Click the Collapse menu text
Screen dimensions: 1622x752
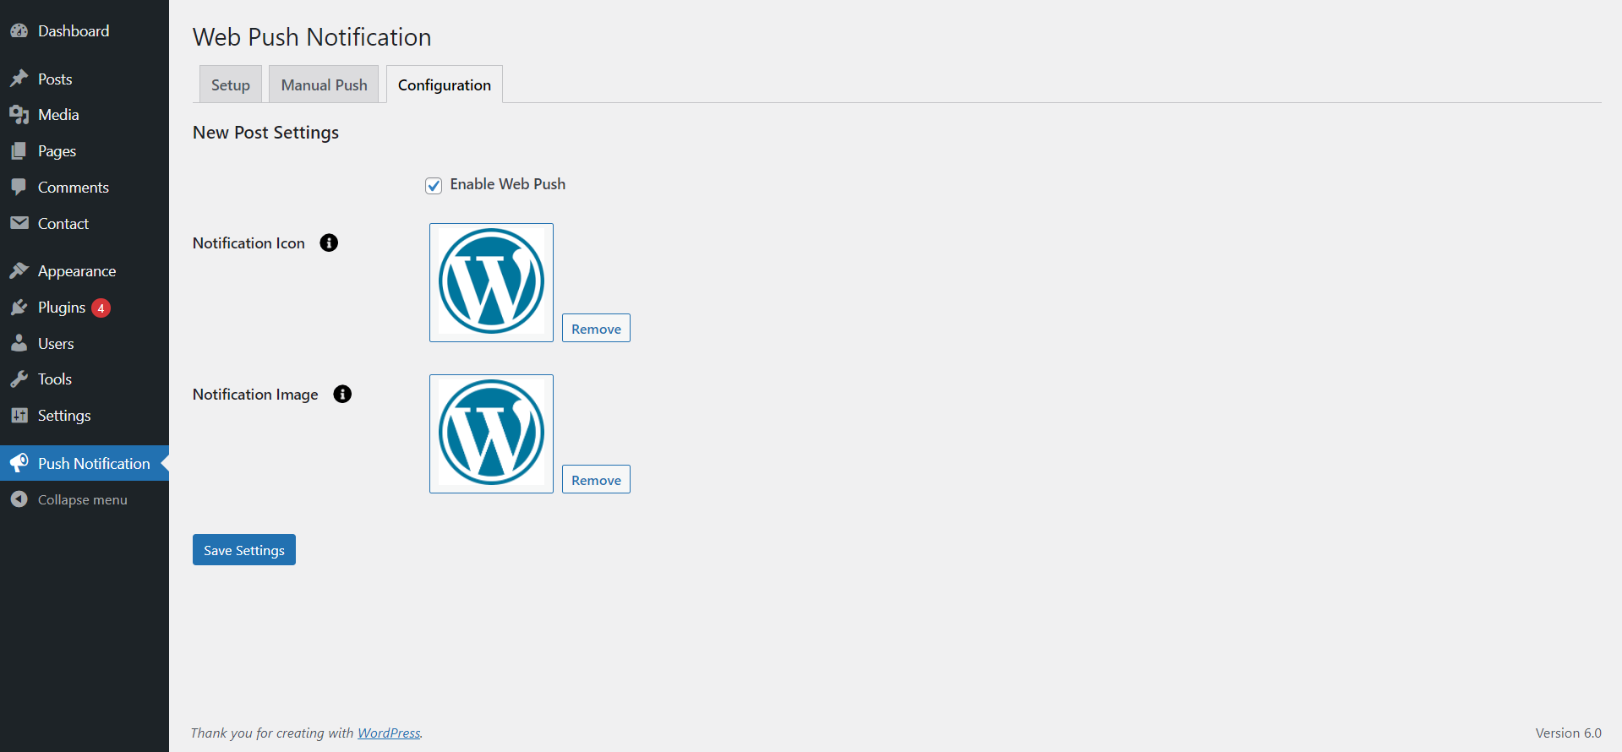[x=83, y=500]
